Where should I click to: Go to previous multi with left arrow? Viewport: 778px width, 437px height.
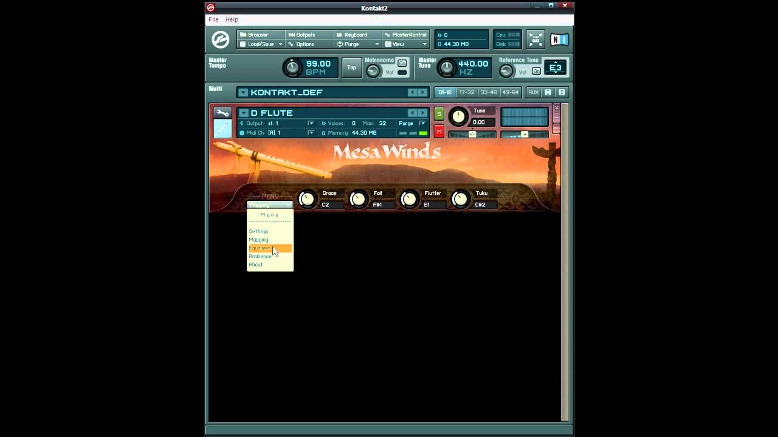pos(412,92)
